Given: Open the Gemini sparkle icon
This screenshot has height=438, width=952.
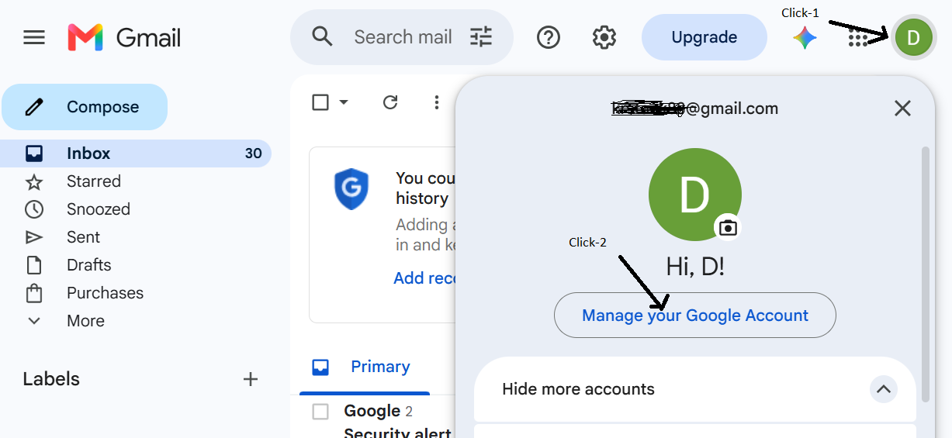Looking at the screenshot, I should click(x=805, y=37).
